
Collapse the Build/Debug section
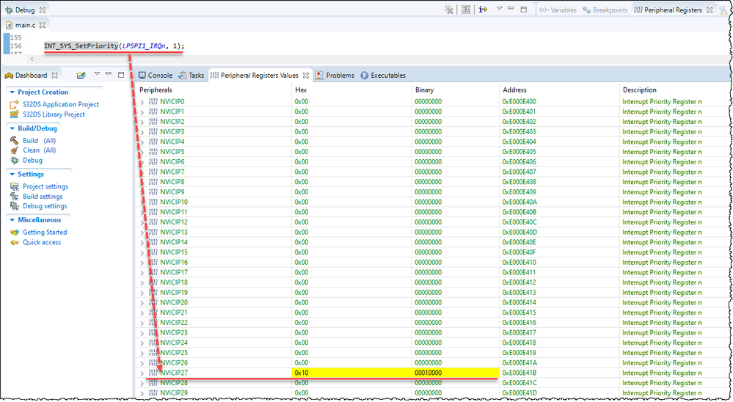tap(12, 128)
